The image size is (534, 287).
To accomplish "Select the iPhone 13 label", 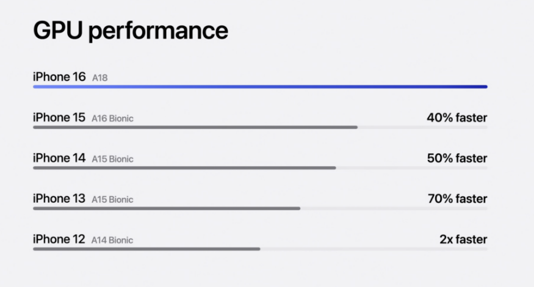I will tap(59, 198).
